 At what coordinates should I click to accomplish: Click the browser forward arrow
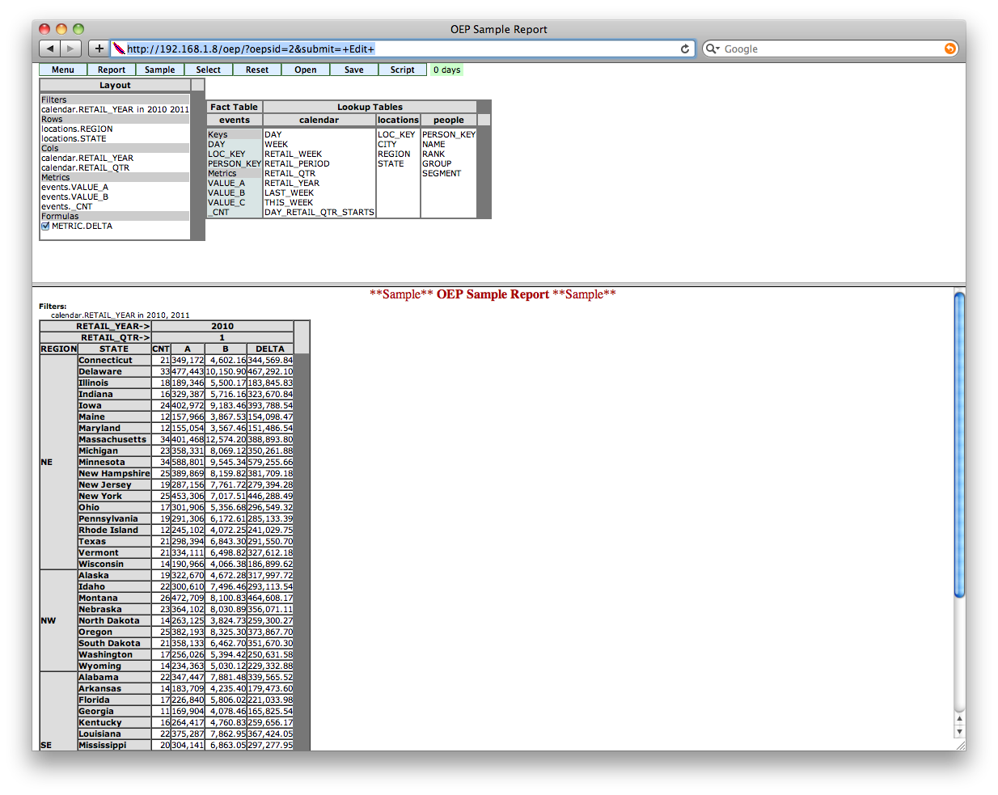point(70,48)
